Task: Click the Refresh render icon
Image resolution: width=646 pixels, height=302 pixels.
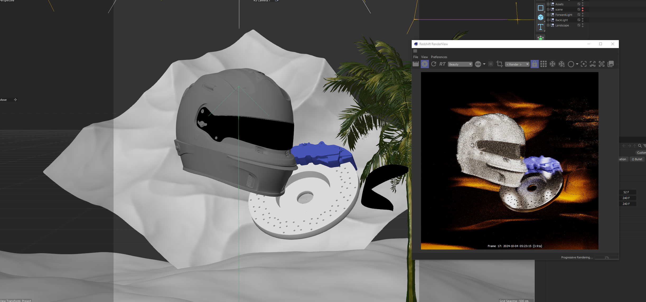Action: pyautogui.click(x=434, y=64)
